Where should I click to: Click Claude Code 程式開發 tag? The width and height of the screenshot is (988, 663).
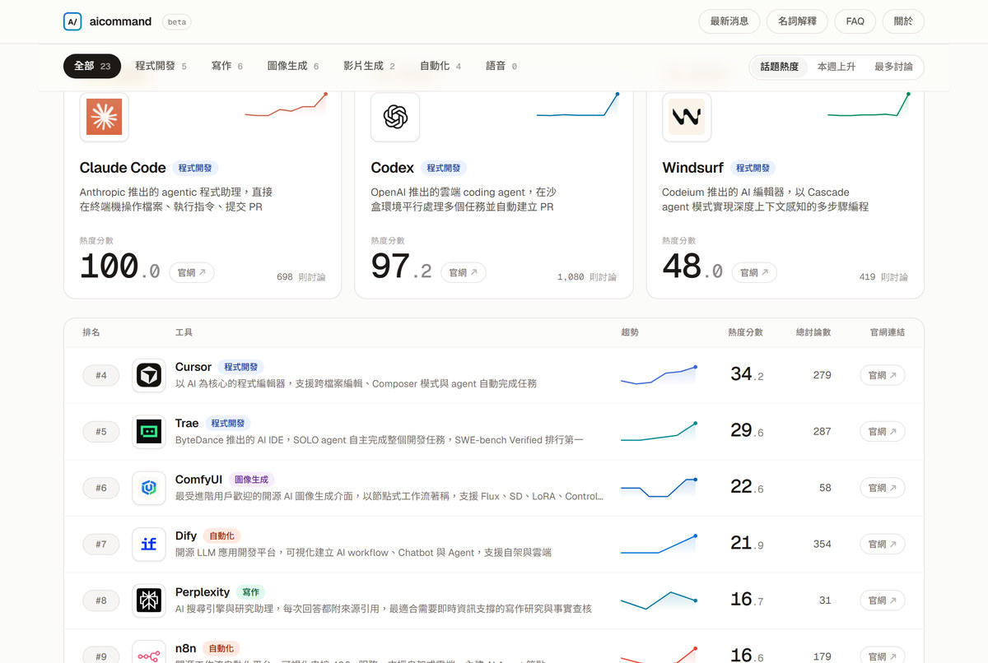pyautogui.click(x=195, y=168)
